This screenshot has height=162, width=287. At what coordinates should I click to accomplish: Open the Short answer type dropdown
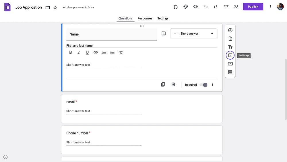[194, 34]
